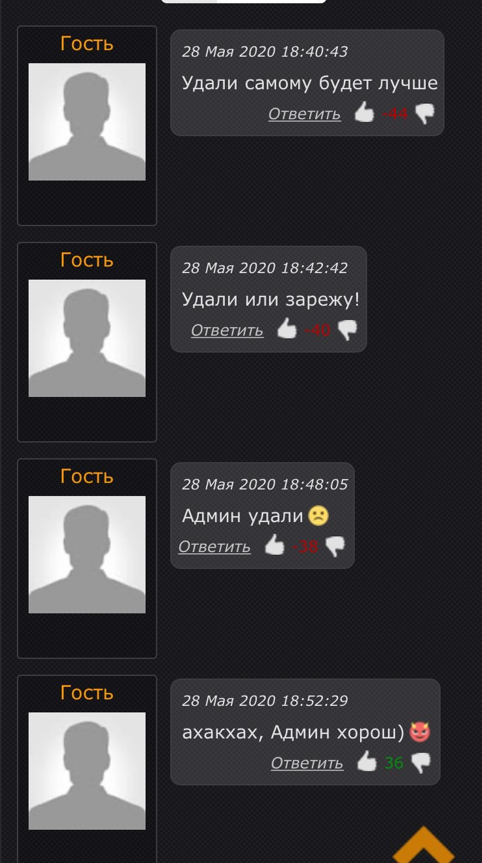Click the Гость username above first comment
Screen dimensions: 482x863
coord(87,44)
